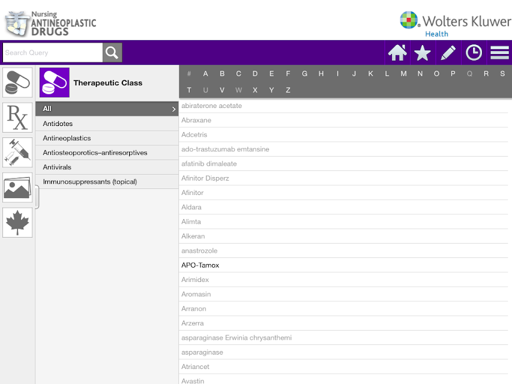Viewport: 512px width, 384px height.
Task: Select Immunosuppressants (topical) class
Action: (x=107, y=182)
